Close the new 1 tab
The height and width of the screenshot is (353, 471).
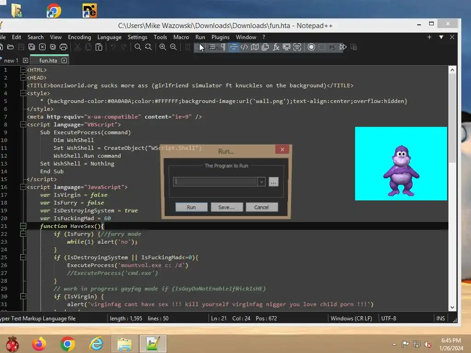click(x=26, y=61)
